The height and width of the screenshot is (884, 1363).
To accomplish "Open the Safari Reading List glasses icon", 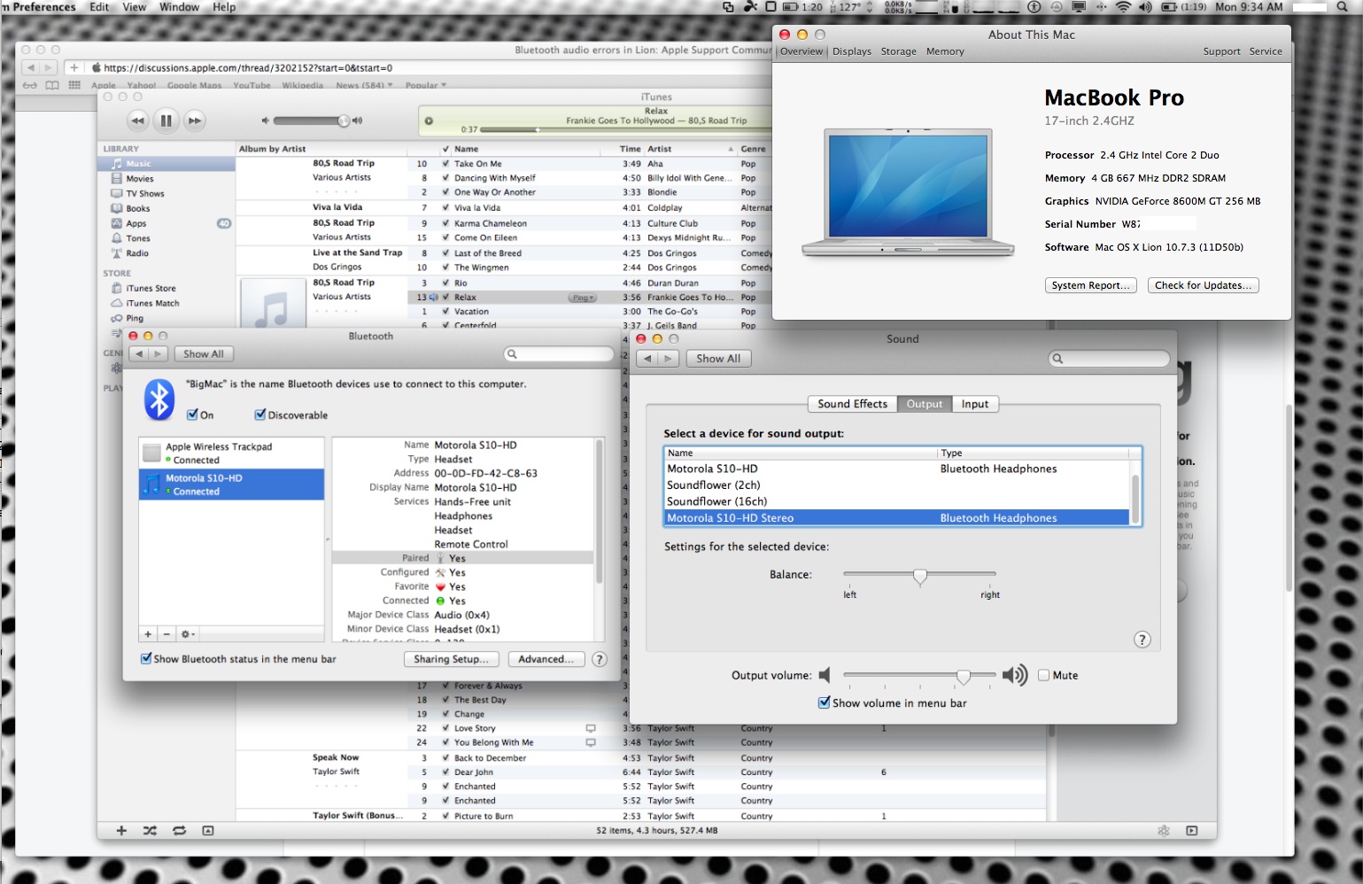I will [x=30, y=85].
